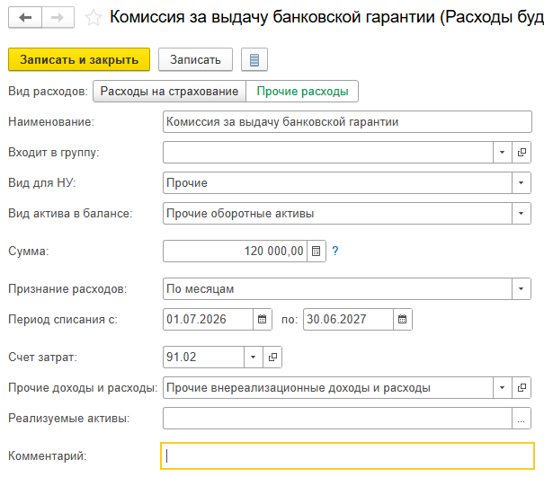Image resolution: width=544 pixels, height=477 pixels.
Task: Click the Реализуемые активы input field
Action: 337,418
